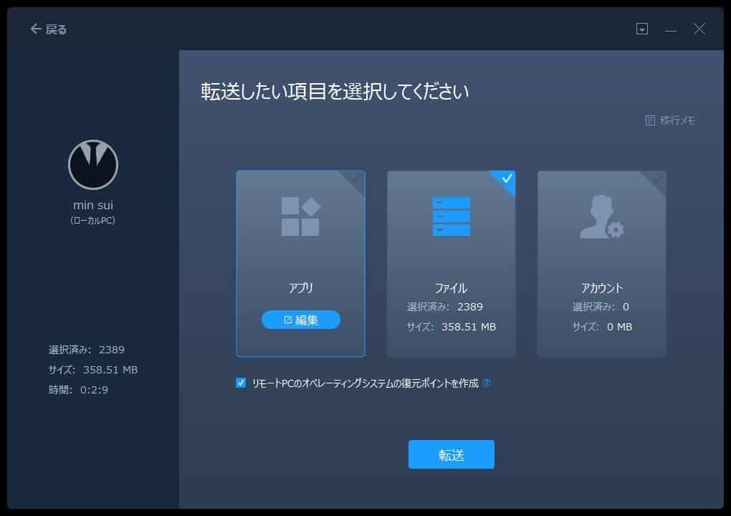Click sidebar 選択済み 2389 entry
The width and height of the screenshot is (731, 516).
pyautogui.click(x=86, y=350)
